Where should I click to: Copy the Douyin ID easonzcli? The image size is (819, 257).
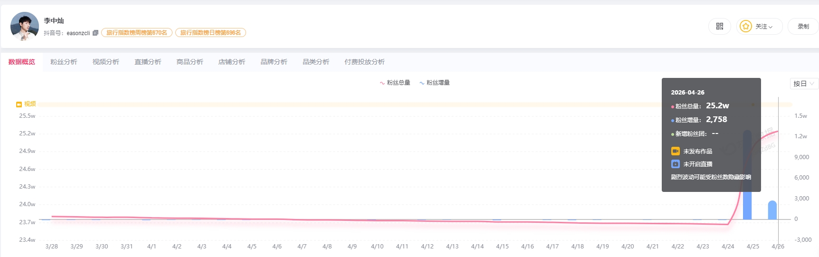pyautogui.click(x=95, y=33)
